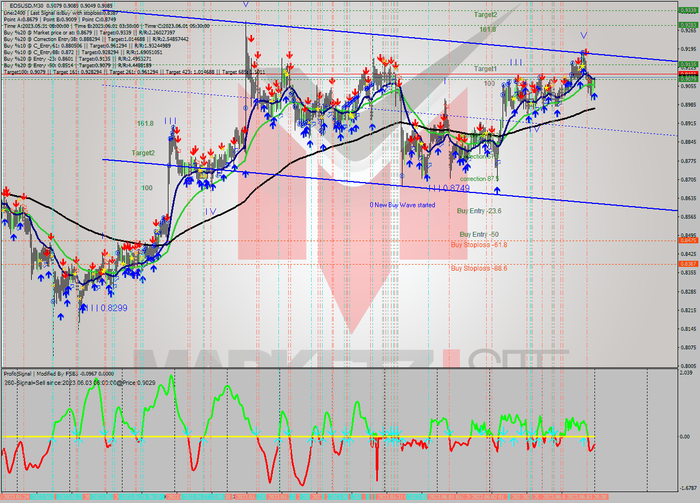Click the green 0.9079 price tag
Image resolution: width=700 pixels, height=503 pixels.
click(687, 79)
